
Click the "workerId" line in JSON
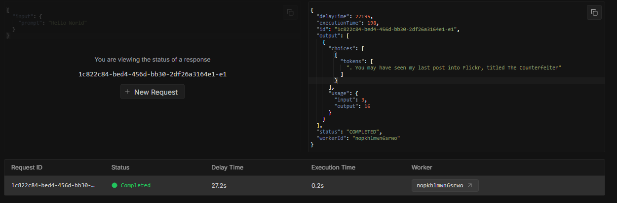click(358, 138)
